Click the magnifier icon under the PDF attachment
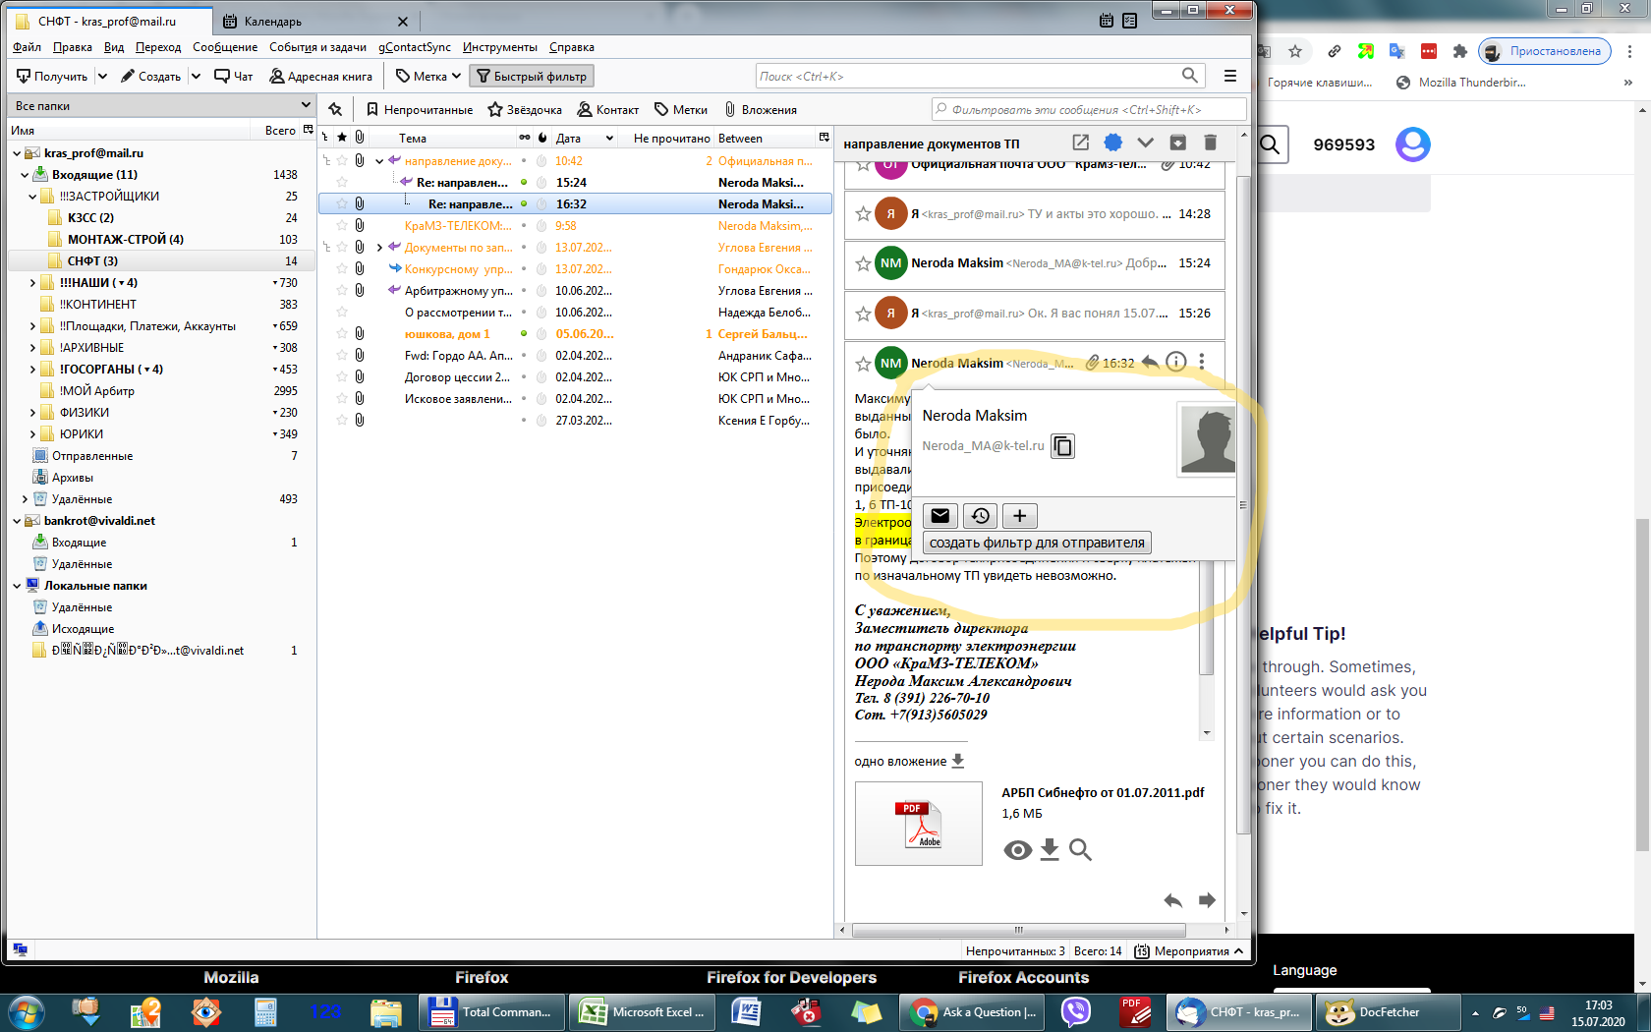This screenshot has width=1651, height=1032. point(1080,850)
